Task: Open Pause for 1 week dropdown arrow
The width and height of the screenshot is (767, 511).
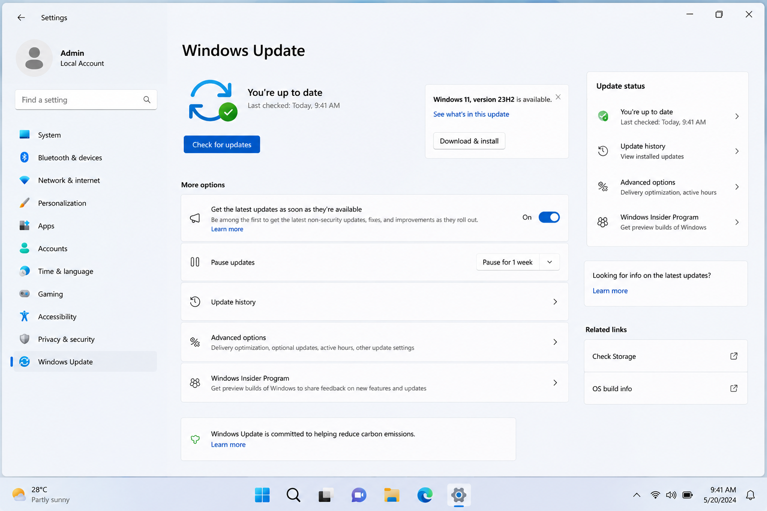Action: (550, 262)
